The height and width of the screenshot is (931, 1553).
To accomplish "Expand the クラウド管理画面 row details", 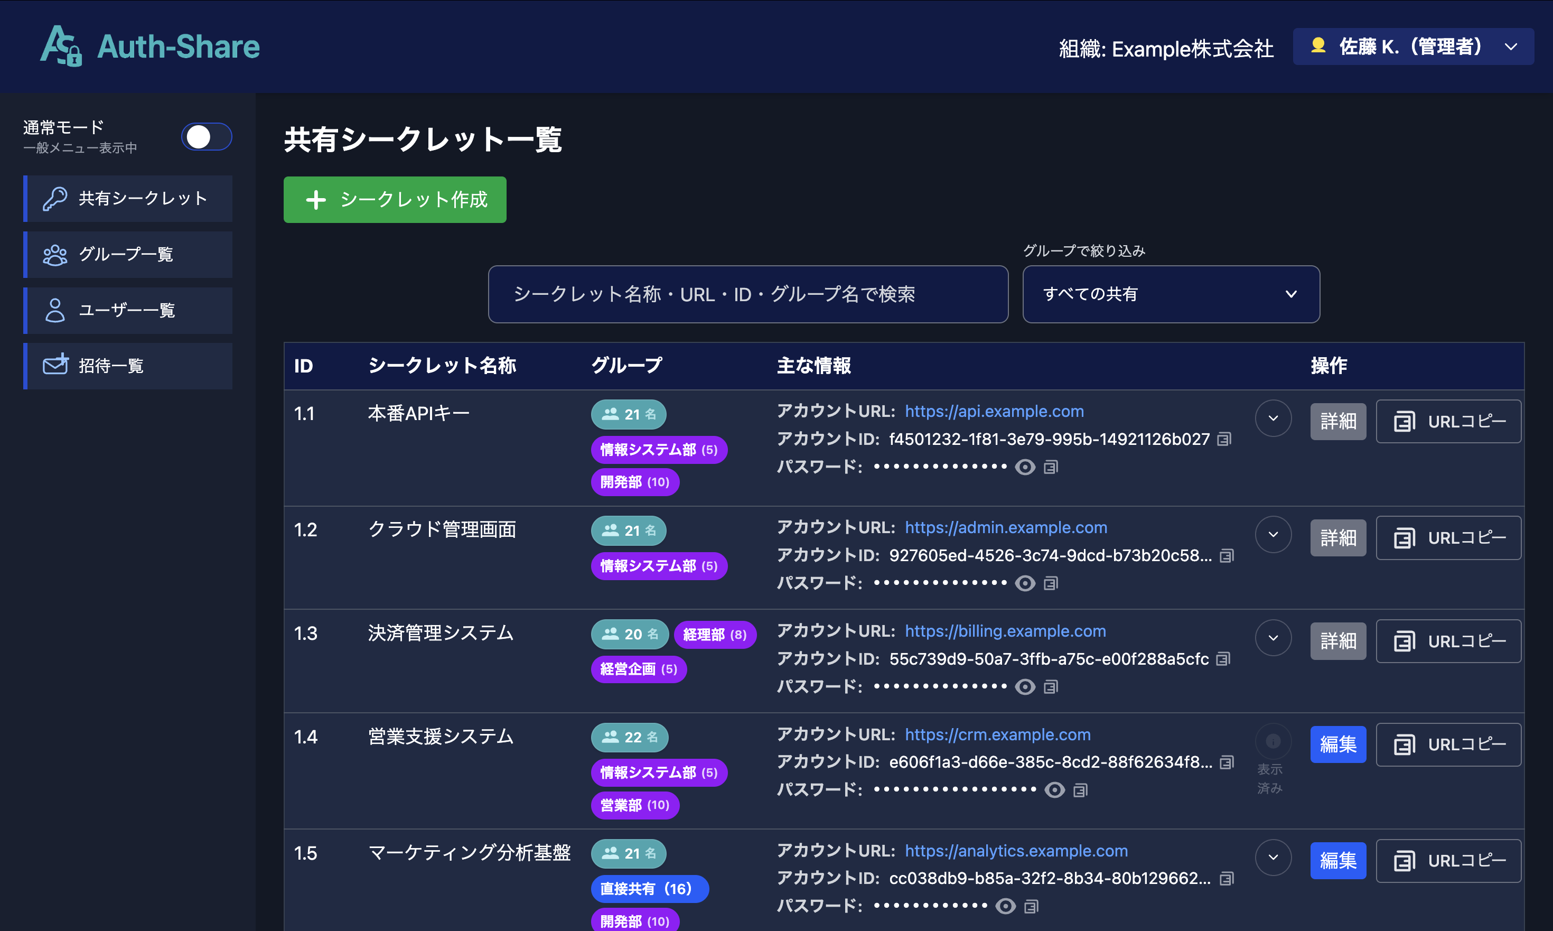I will coord(1273,534).
